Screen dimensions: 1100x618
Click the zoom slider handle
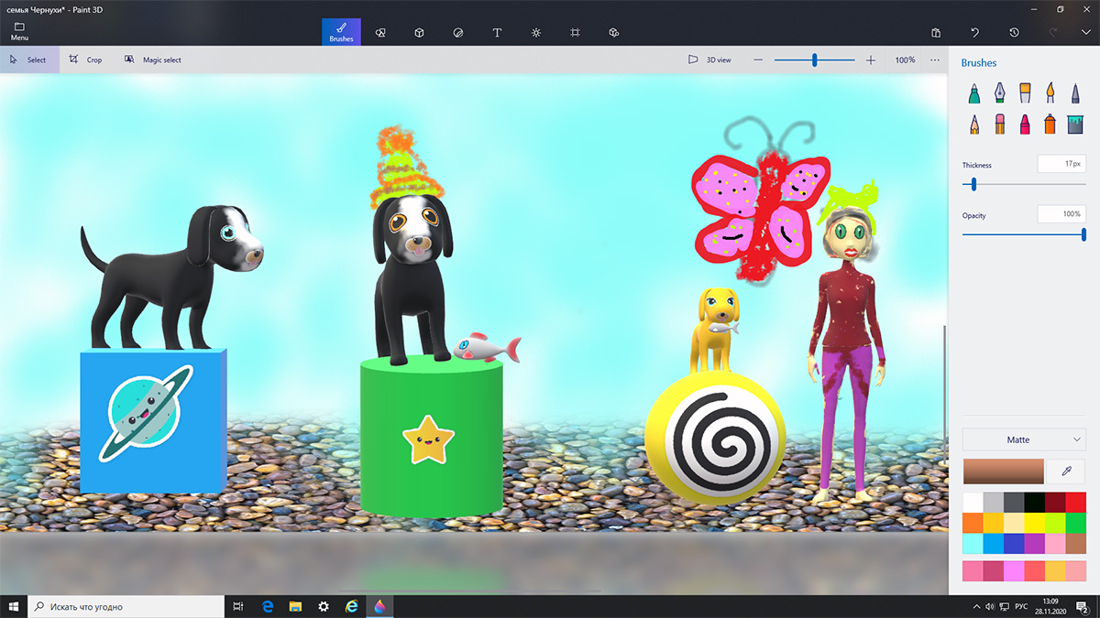click(814, 60)
